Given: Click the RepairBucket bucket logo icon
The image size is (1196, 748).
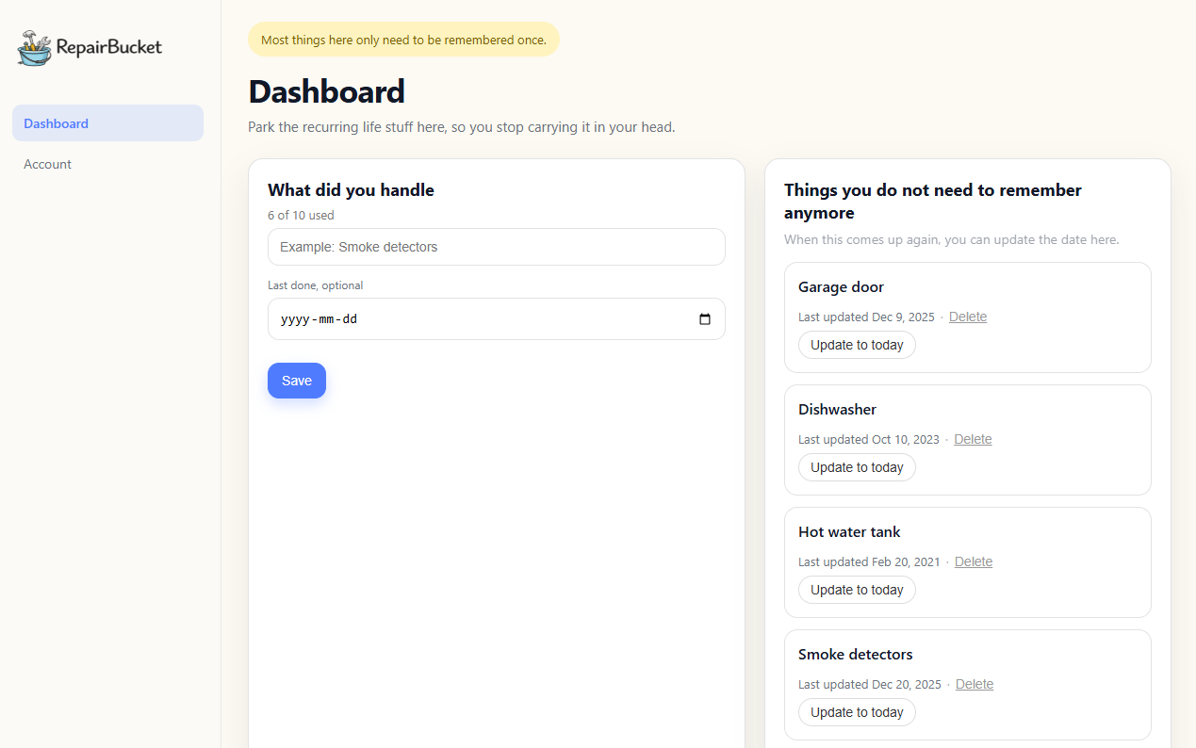Looking at the screenshot, I should pyautogui.click(x=33, y=47).
